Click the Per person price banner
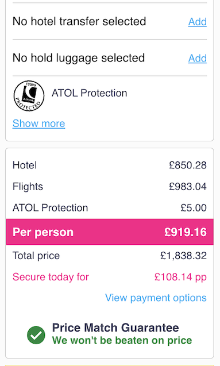The width and height of the screenshot is (220, 366). [x=110, y=232]
